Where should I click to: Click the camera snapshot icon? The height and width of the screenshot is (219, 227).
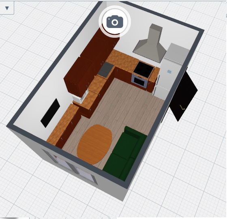tap(115, 22)
